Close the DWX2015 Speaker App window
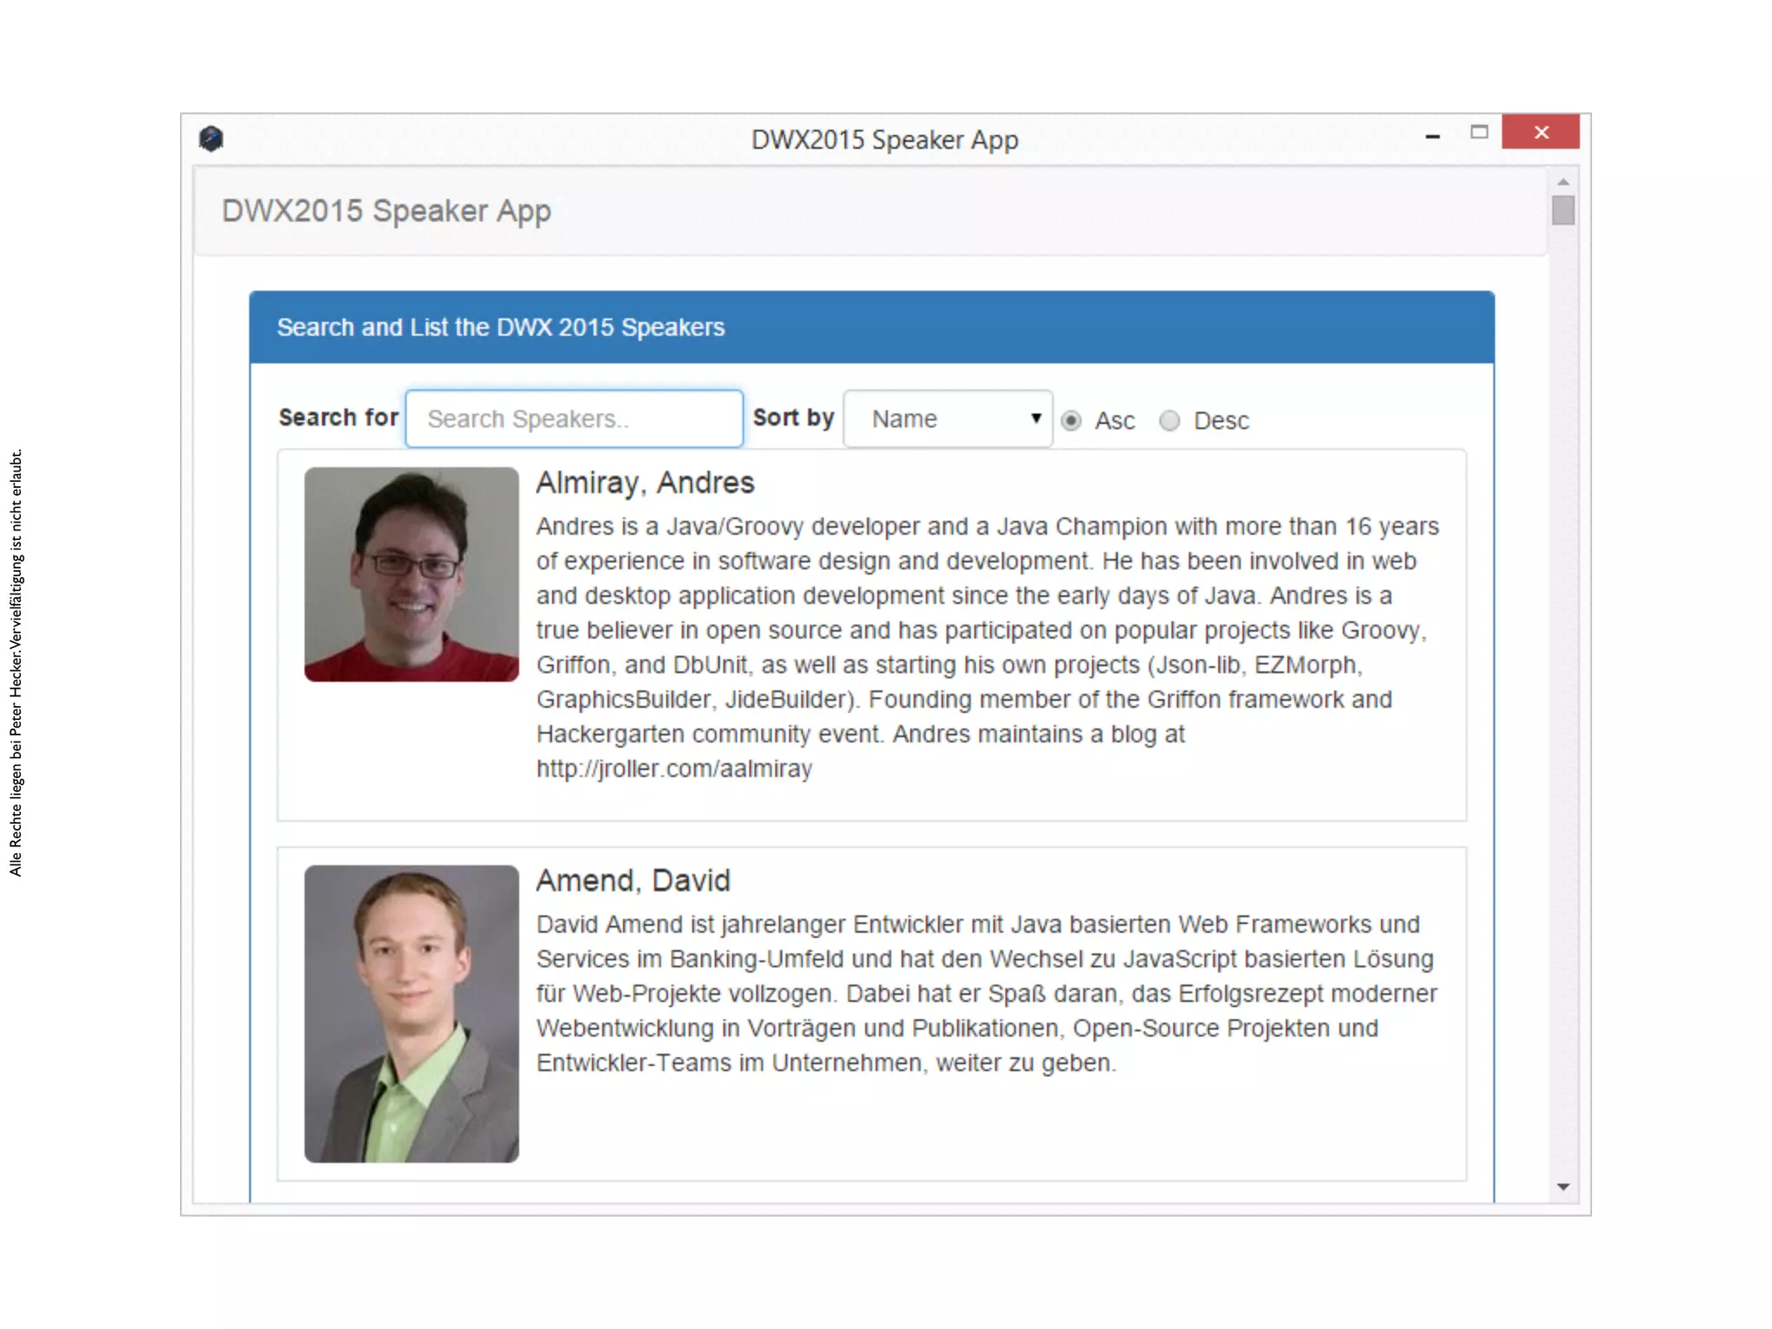 tap(1540, 132)
